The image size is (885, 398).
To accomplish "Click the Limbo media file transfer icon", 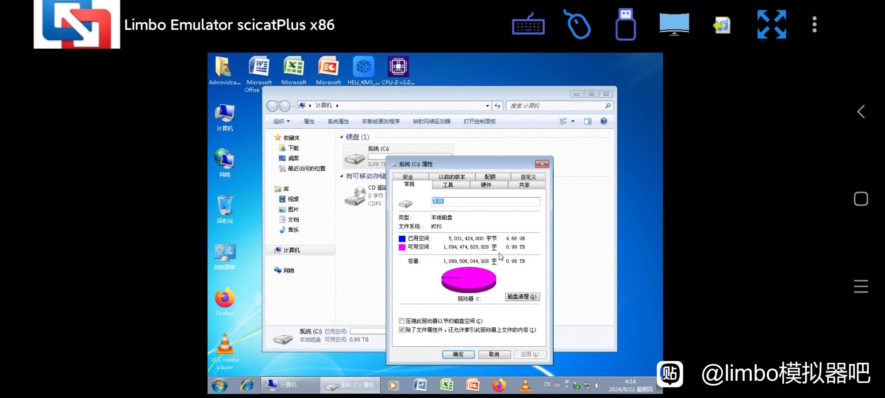I will 722,25.
